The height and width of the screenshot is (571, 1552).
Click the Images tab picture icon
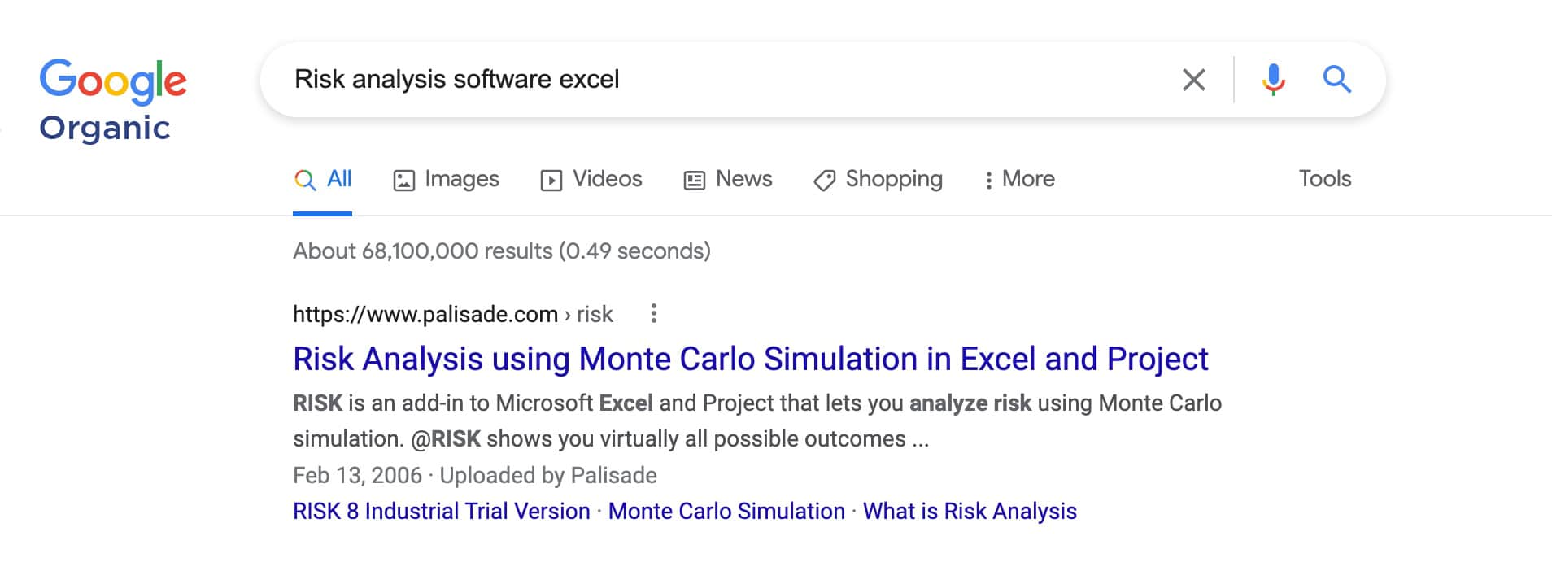[x=403, y=180]
